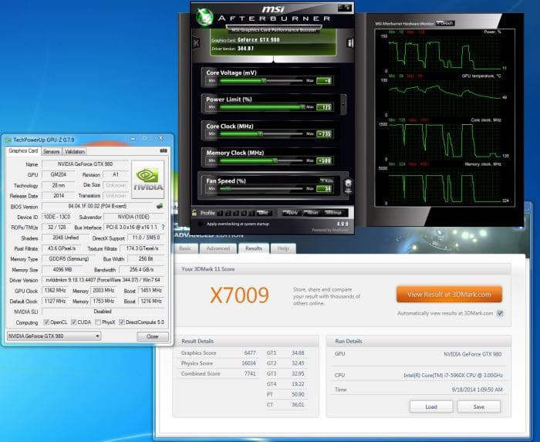540x442 pixels.
Task: Click the Afterburner profile lock icon
Action: point(194,213)
